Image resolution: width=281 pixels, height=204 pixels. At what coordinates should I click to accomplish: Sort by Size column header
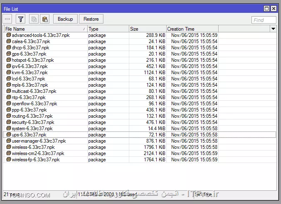click(148, 29)
